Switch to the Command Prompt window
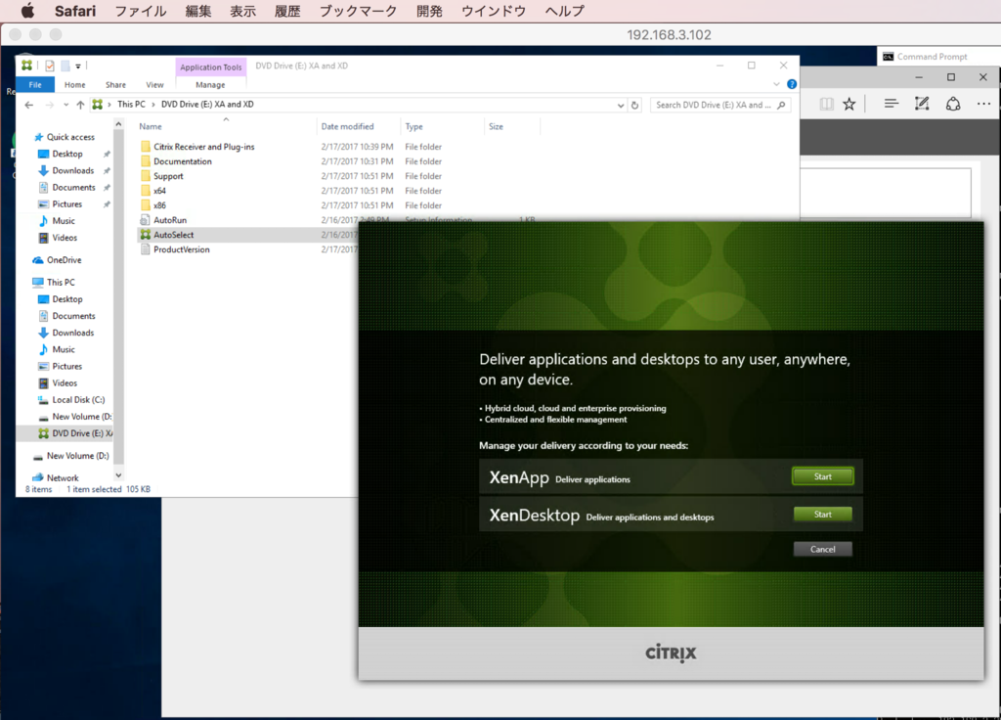Screen dimensions: 1001x720 [932, 57]
